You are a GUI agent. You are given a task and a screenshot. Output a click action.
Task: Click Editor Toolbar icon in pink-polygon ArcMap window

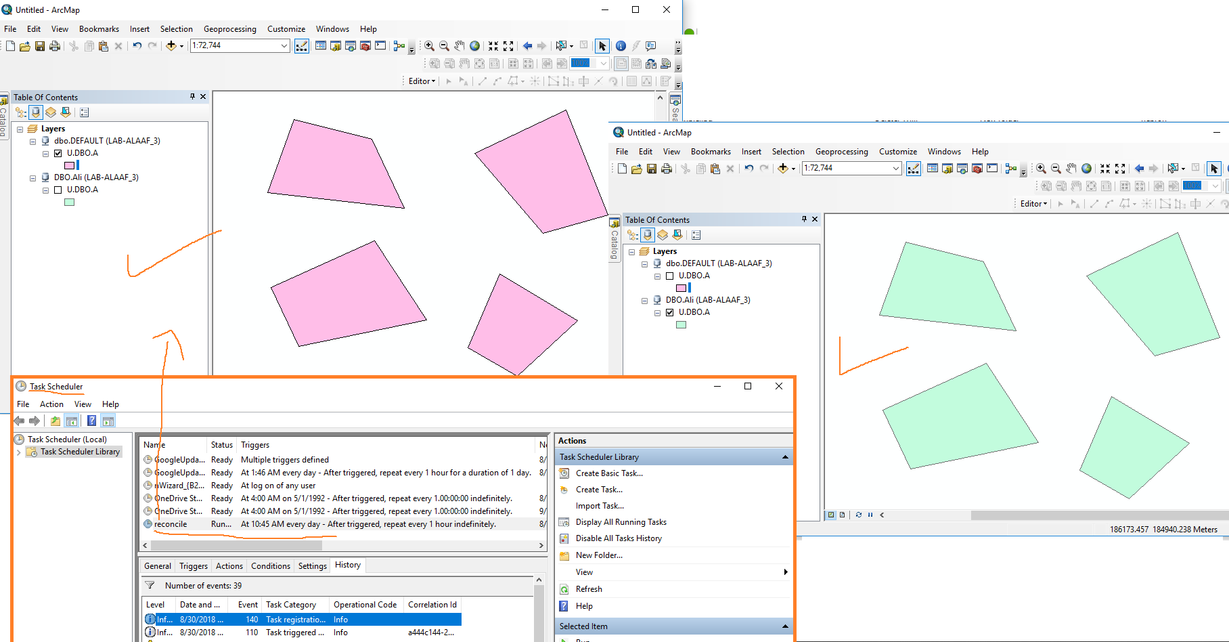point(302,46)
